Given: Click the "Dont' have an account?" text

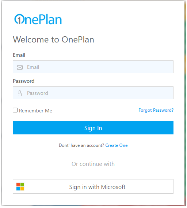Looking at the screenshot, I should point(81,145).
